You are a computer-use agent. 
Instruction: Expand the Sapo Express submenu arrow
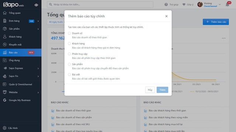38,69
